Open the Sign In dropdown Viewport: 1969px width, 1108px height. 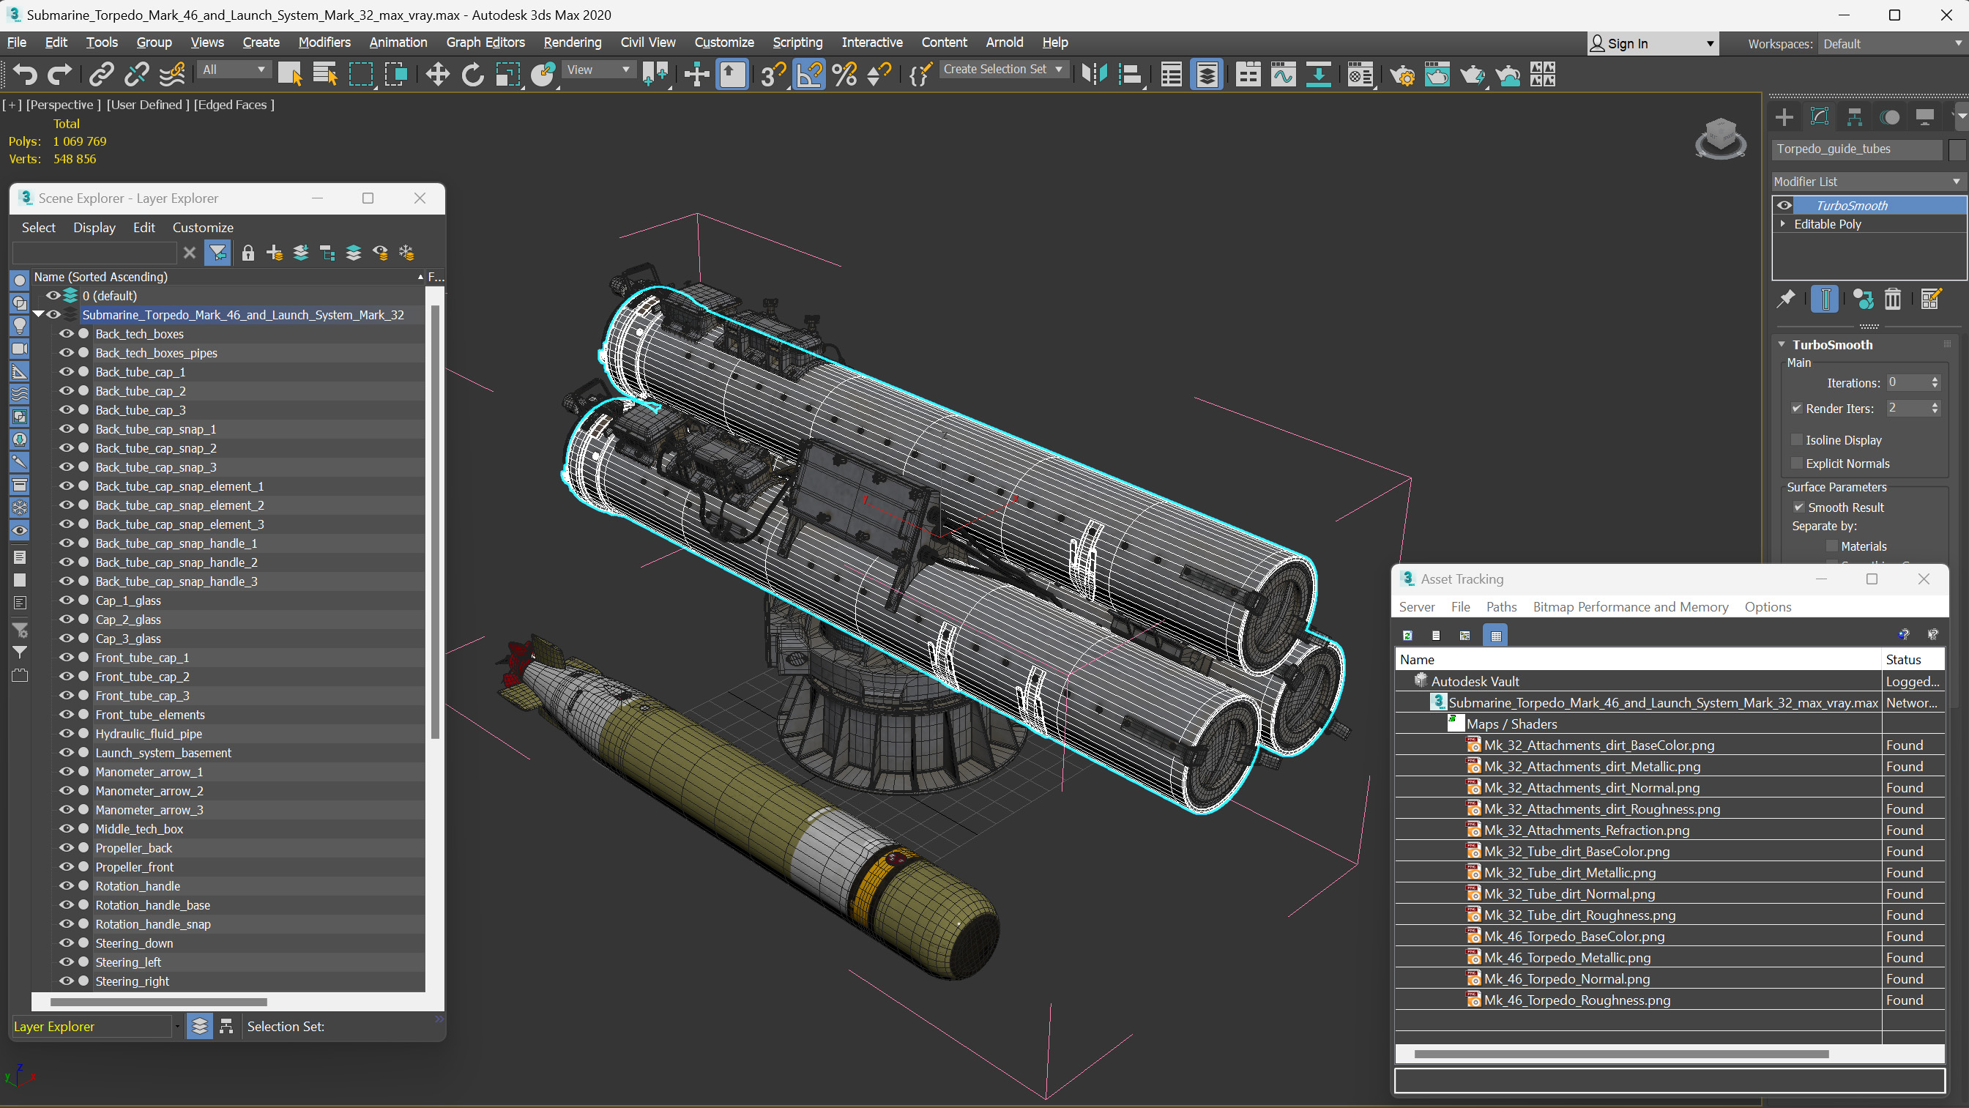[1653, 45]
